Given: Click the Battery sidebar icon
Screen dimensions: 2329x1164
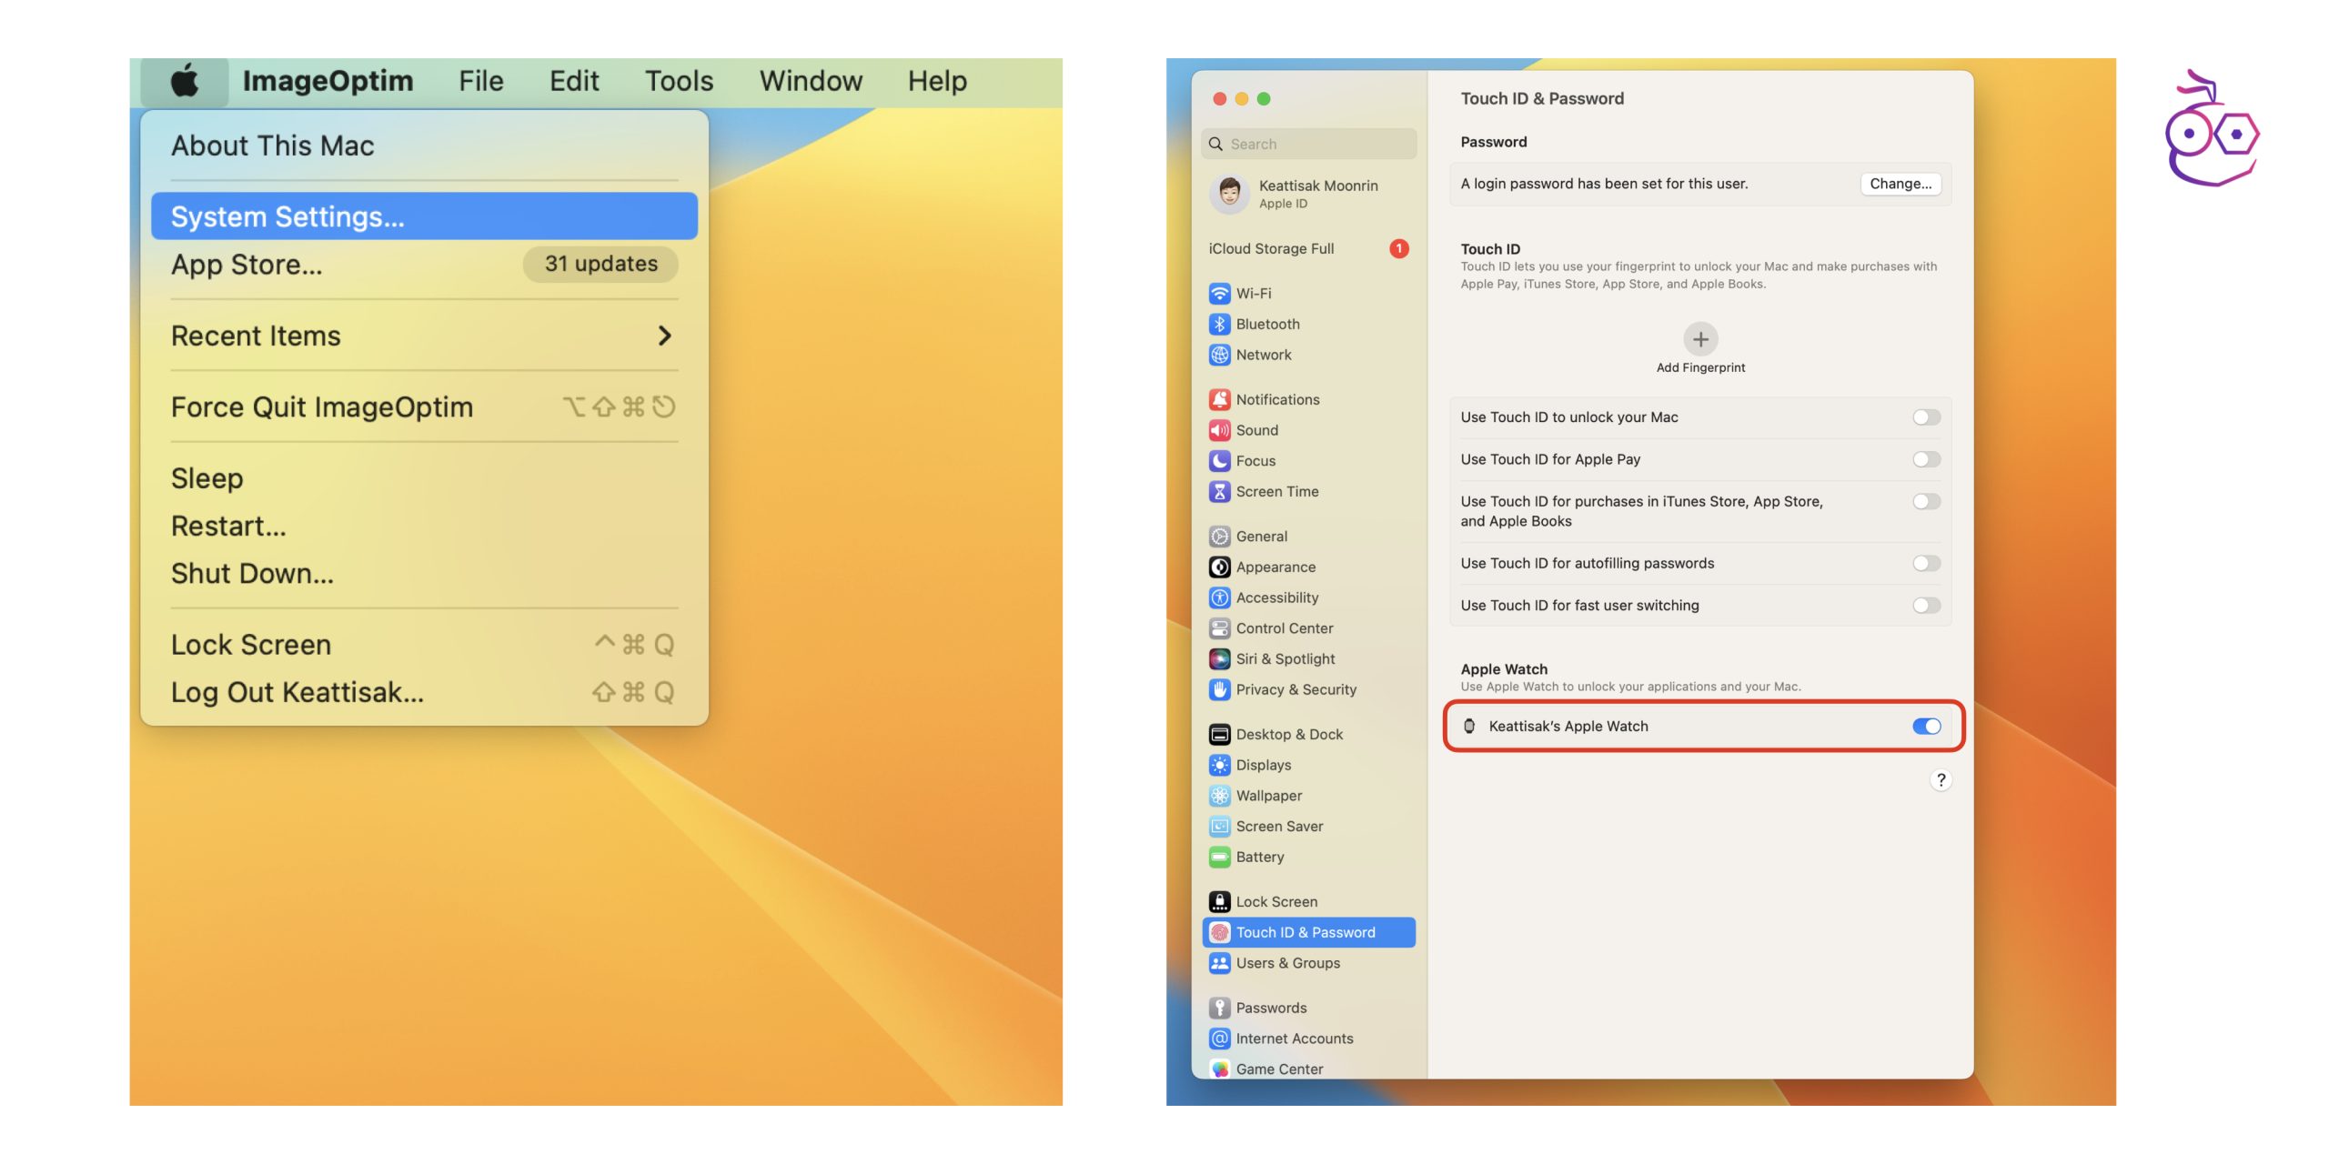Looking at the screenshot, I should 1219,858.
